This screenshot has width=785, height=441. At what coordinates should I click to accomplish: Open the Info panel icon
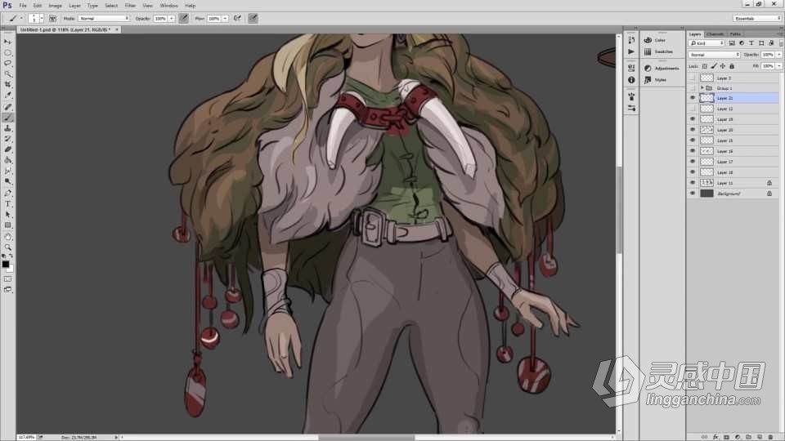[631, 79]
